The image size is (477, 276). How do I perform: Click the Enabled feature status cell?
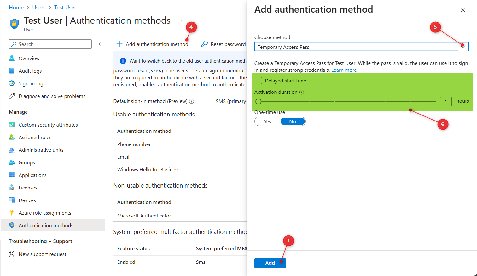(x=126, y=262)
